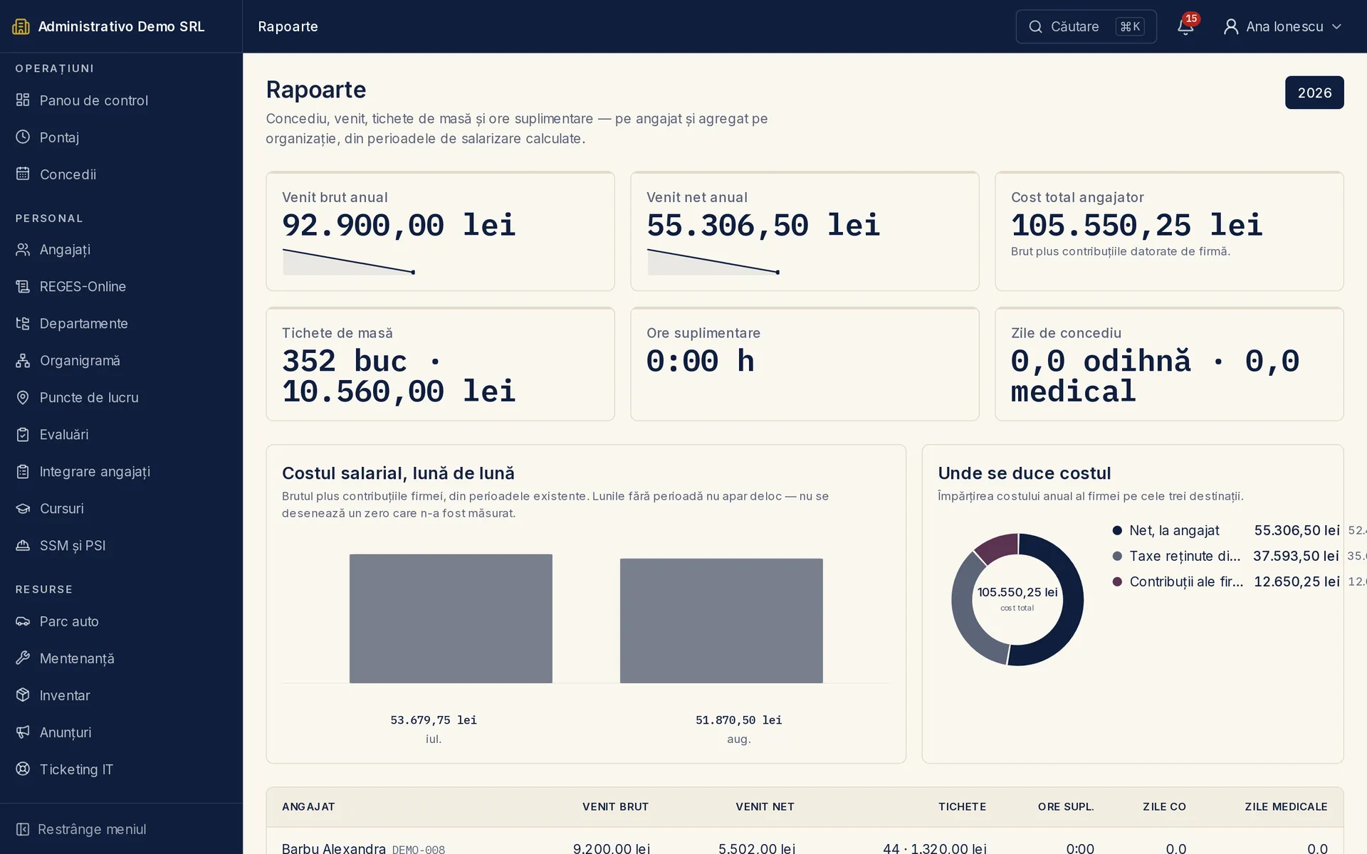Select Departamente in sidebar
The height and width of the screenshot is (854, 1367).
tap(121, 324)
